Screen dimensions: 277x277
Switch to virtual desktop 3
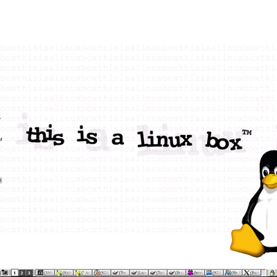(x=29, y=273)
